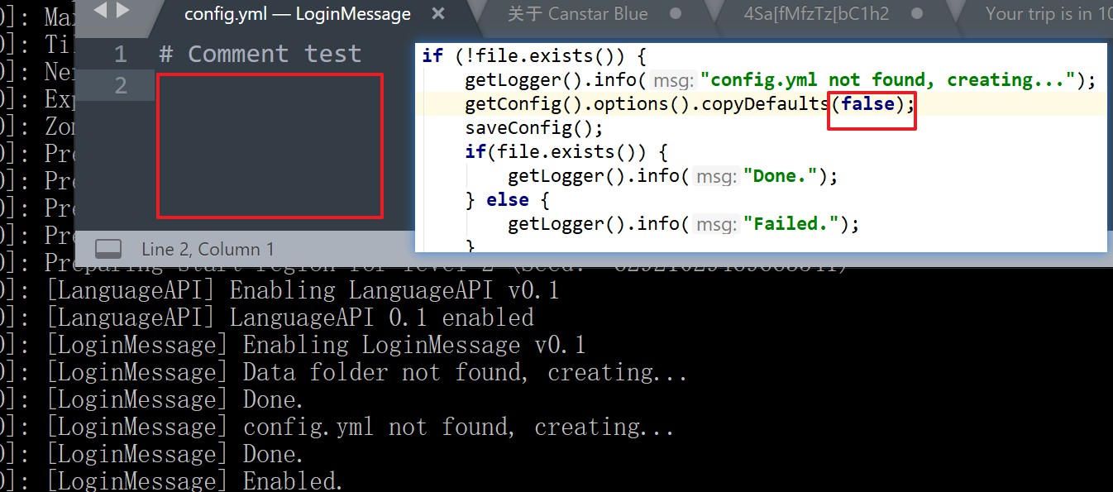
Task: Switch to the Your trip is in tab
Action: [1049, 14]
